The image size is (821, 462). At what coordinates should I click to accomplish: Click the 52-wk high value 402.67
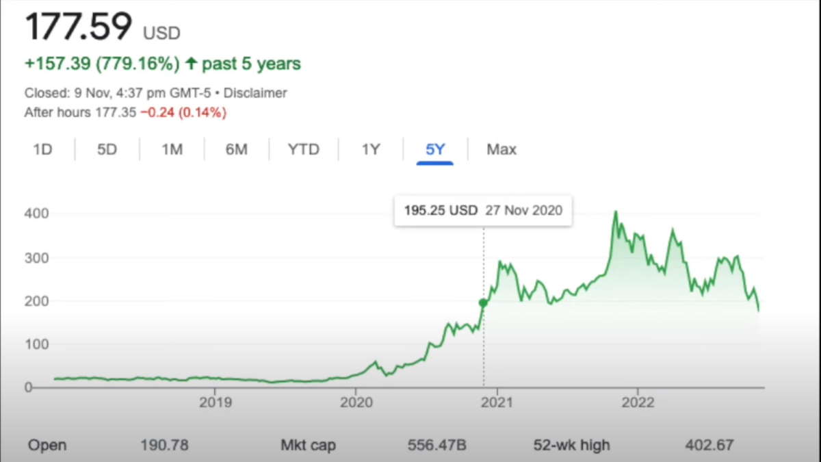point(709,446)
